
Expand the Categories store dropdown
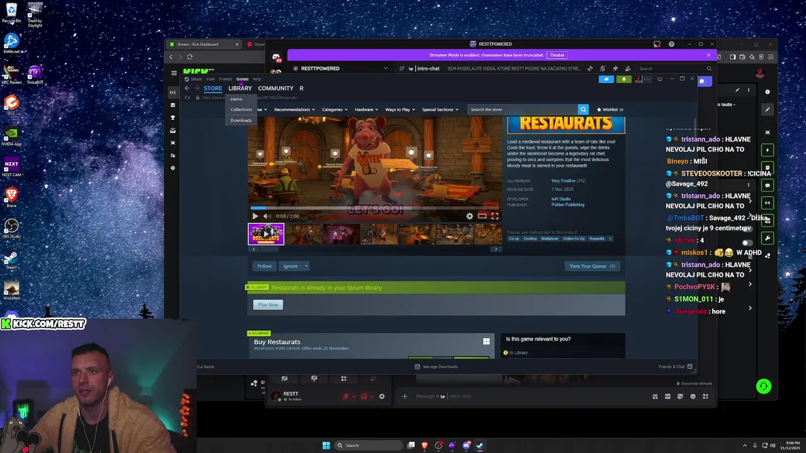pyautogui.click(x=334, y=109)
